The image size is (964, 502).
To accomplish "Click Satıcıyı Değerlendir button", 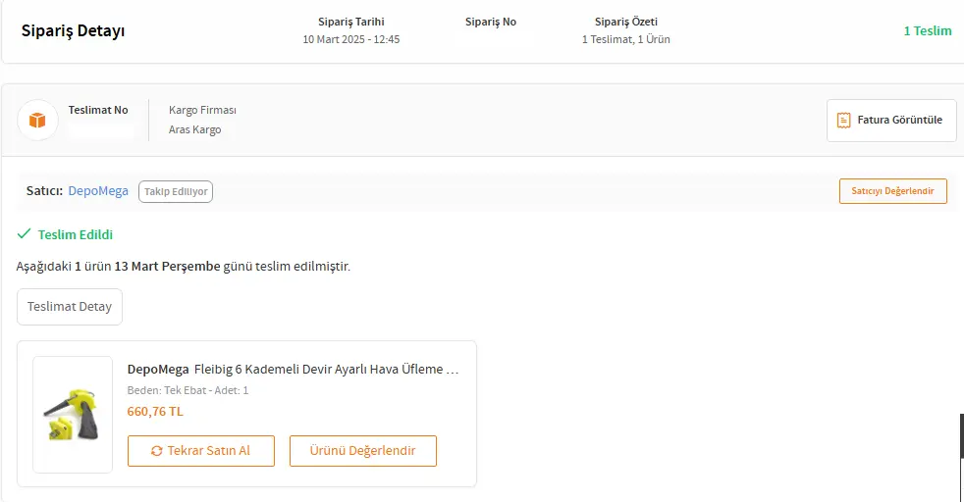I will click(892, 191).
